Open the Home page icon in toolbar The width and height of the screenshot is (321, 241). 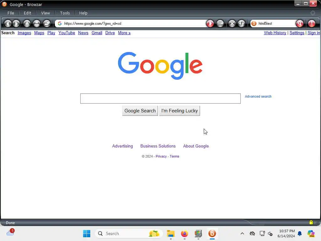27,24
